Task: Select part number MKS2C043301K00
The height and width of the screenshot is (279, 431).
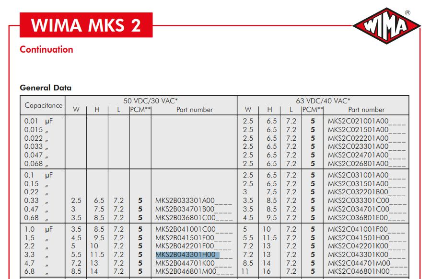Action: 358,255
